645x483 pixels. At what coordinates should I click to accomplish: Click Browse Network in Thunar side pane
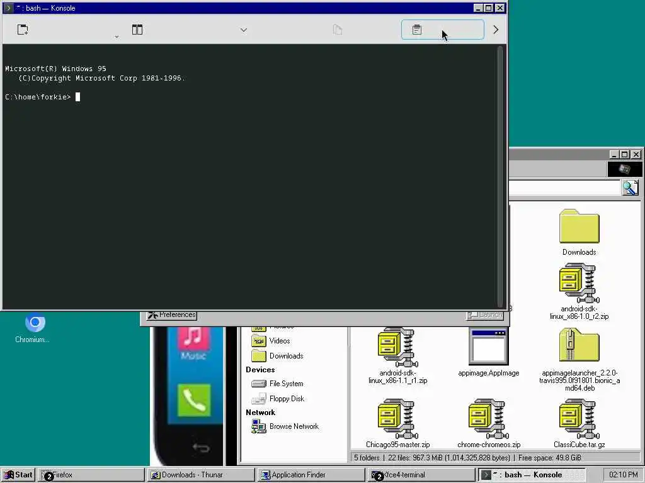(x=294, y=426)
